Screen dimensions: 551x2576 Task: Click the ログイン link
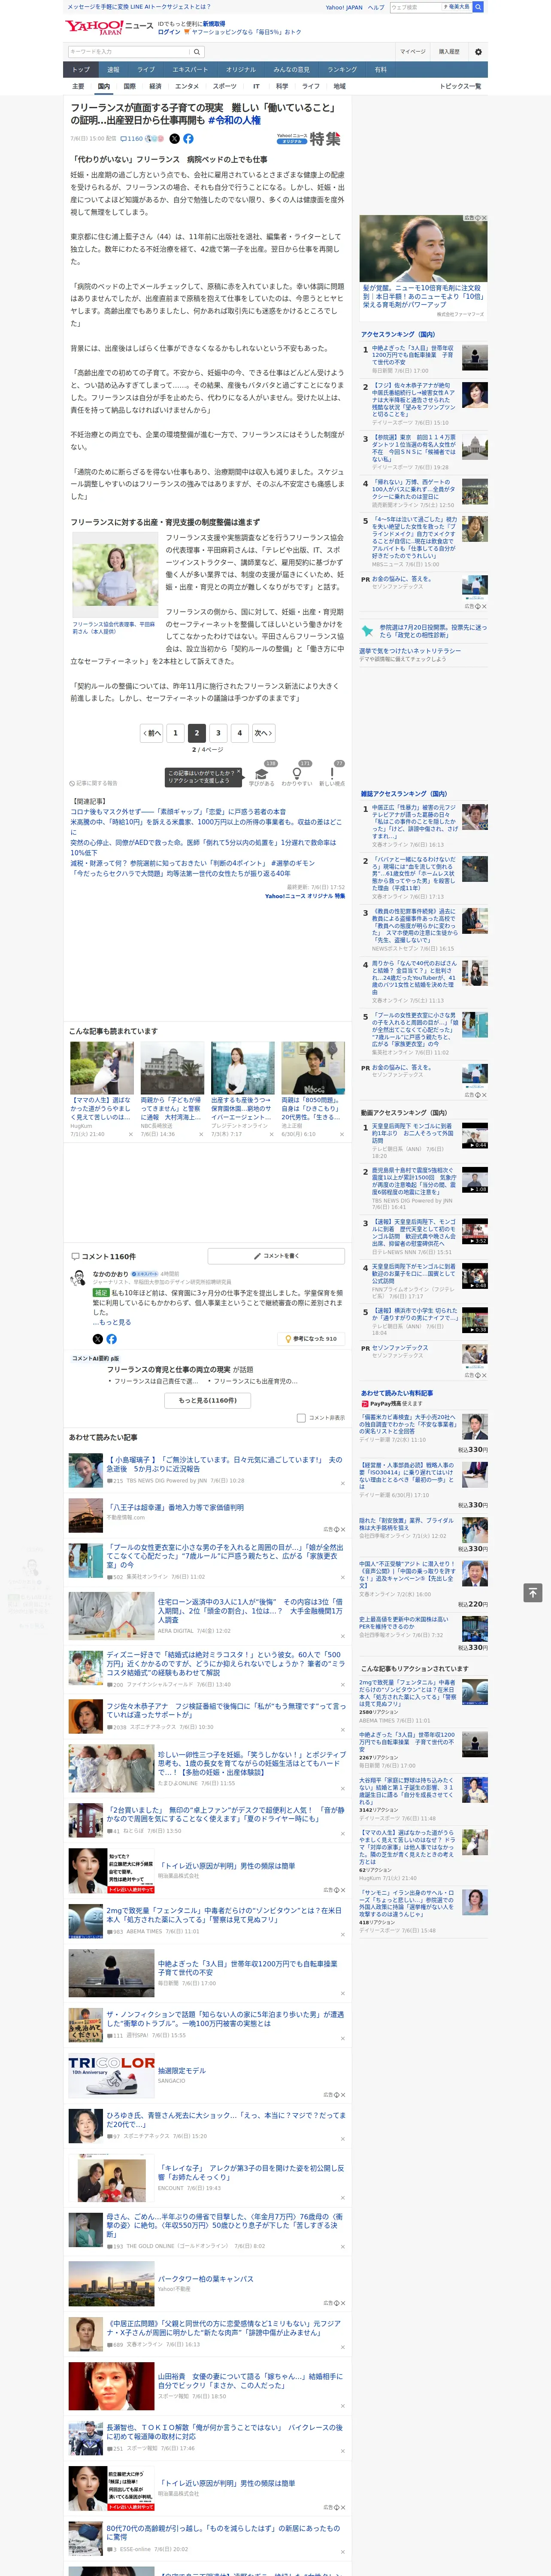(x=169, y=32)
